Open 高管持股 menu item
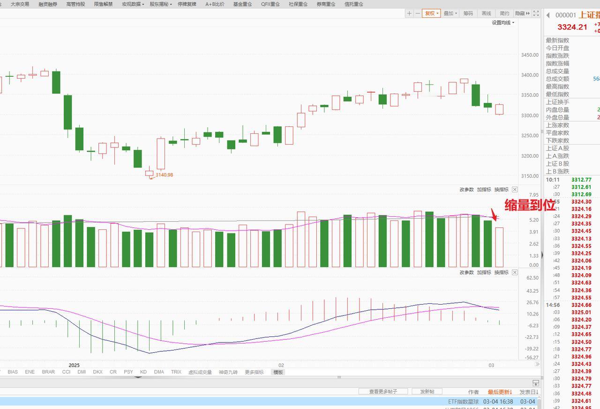The image size is (600, 409). [x=75, y=4]
